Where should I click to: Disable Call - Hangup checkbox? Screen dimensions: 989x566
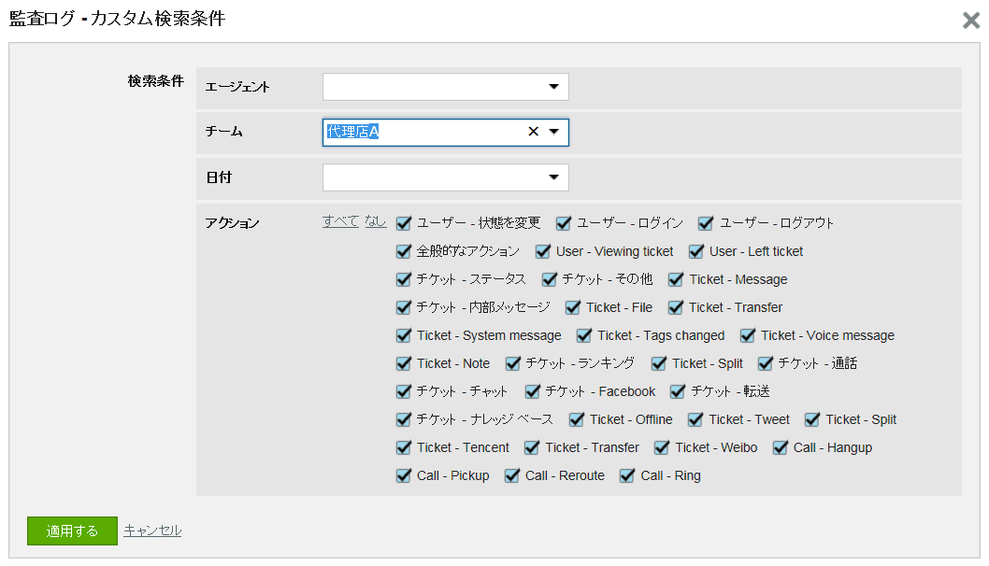click(781, 447)
